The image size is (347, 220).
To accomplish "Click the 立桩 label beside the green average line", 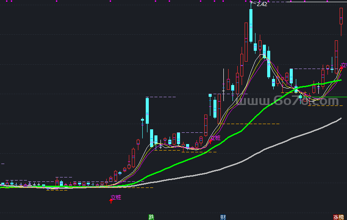I will tap(215, 138).
